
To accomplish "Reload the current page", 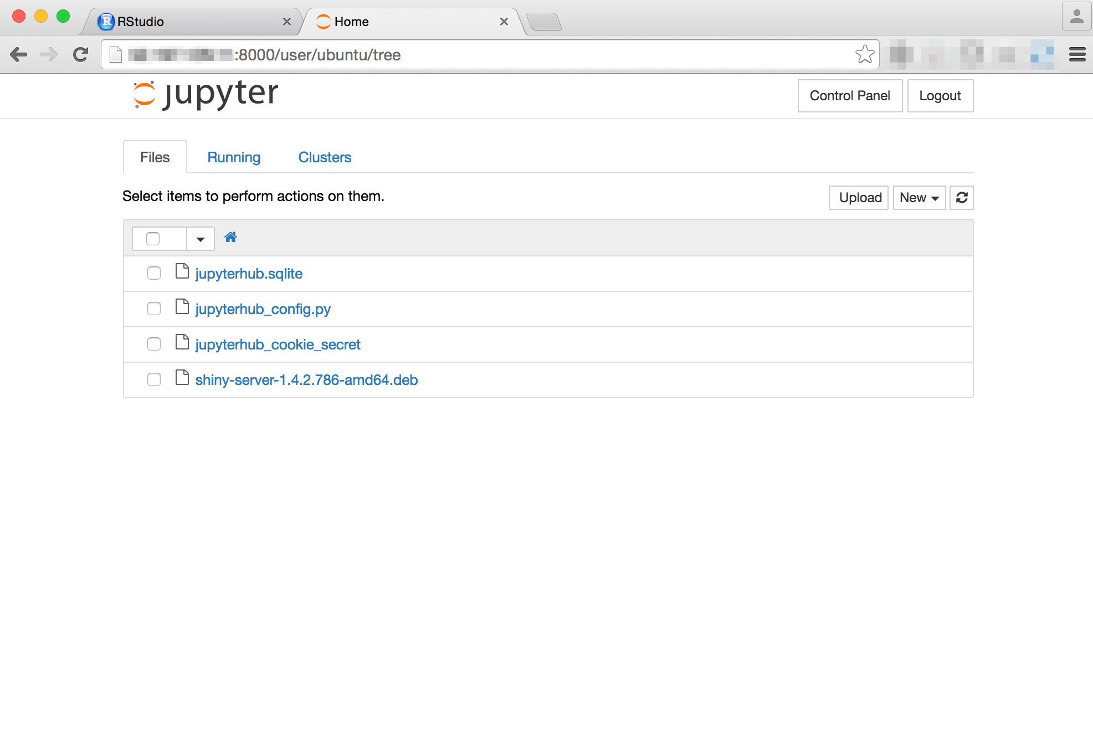I will coord(80,54).
